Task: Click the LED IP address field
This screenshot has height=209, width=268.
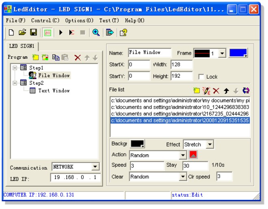Action: coord(76,177)
